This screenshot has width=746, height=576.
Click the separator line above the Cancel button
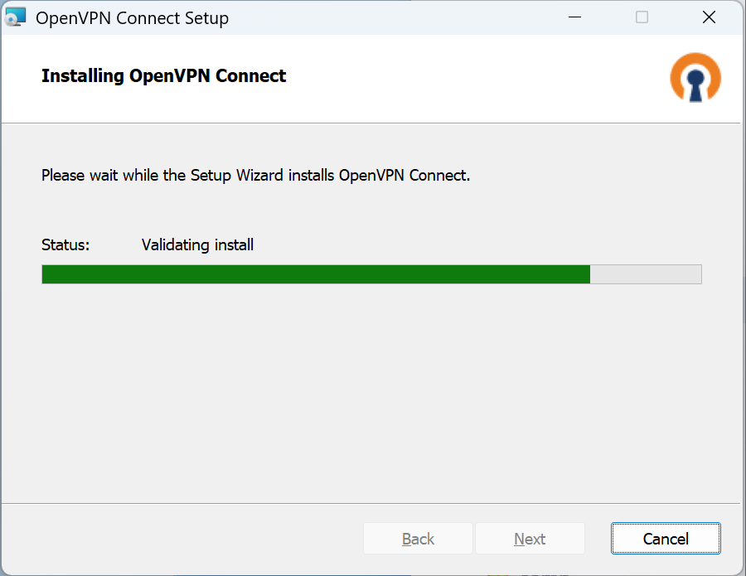click(373, 503)
